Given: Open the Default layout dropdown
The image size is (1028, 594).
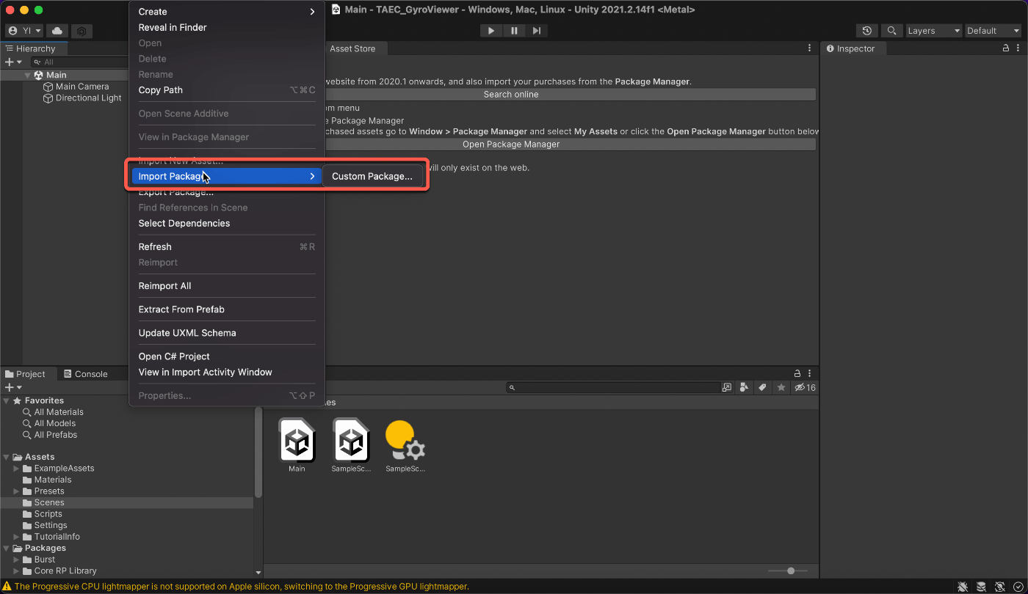Looking at the screenshot, I should point(993,31).
